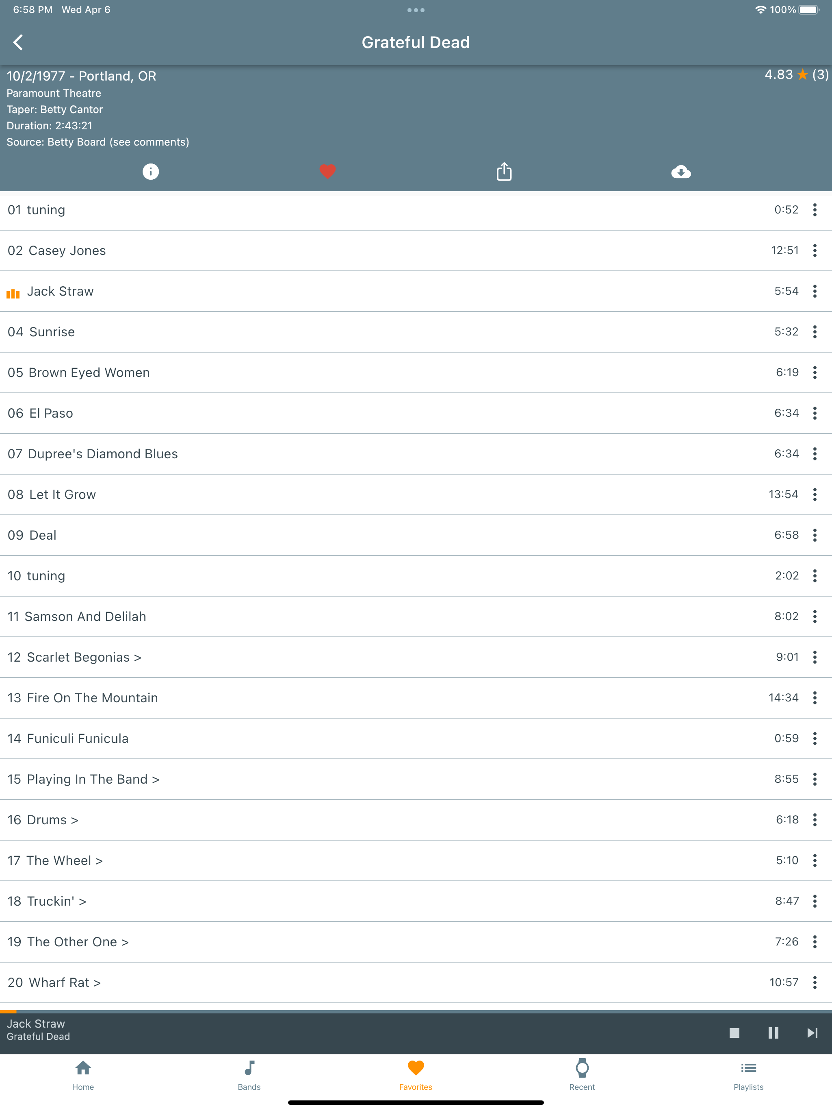
Task: Play track 05 Brown Eyed Women
Action: (x=416, y=373)
